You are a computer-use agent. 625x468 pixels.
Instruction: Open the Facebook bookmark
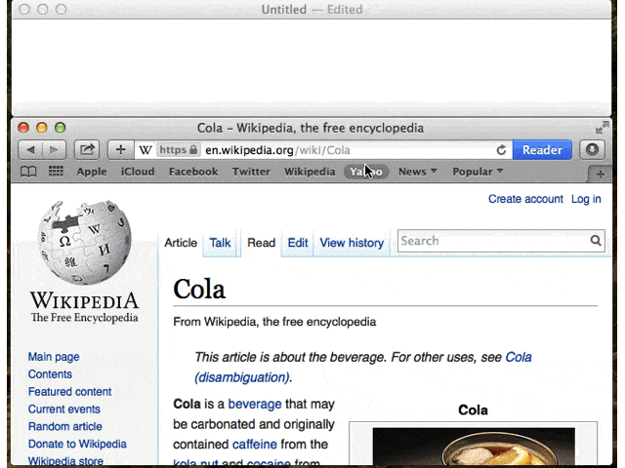click(193, 172)
